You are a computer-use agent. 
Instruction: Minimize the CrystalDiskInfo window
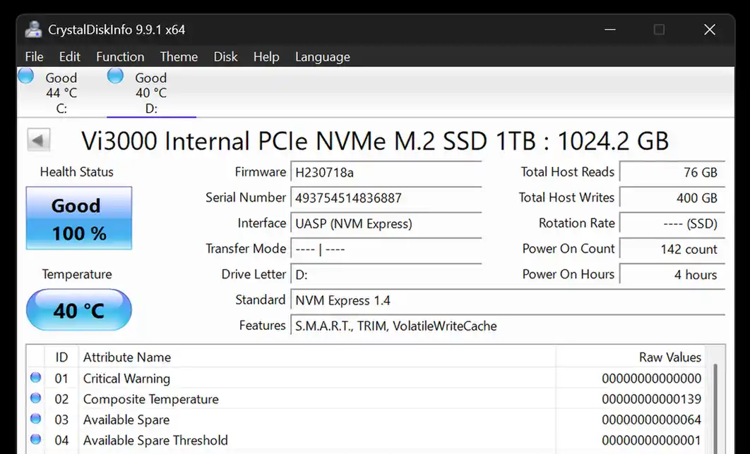pyautogui.click(x=610, y=30)
